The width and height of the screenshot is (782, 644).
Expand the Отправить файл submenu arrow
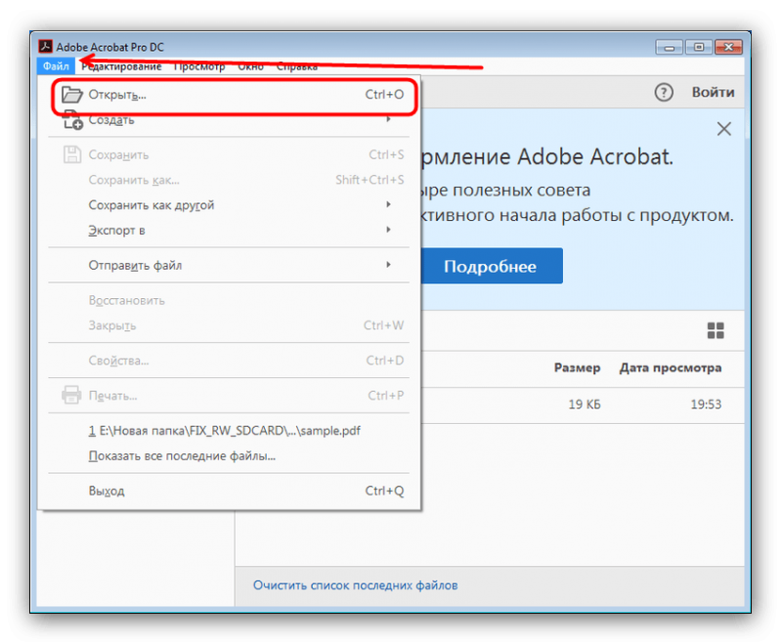pyautogui.click(x=388, y=265)
